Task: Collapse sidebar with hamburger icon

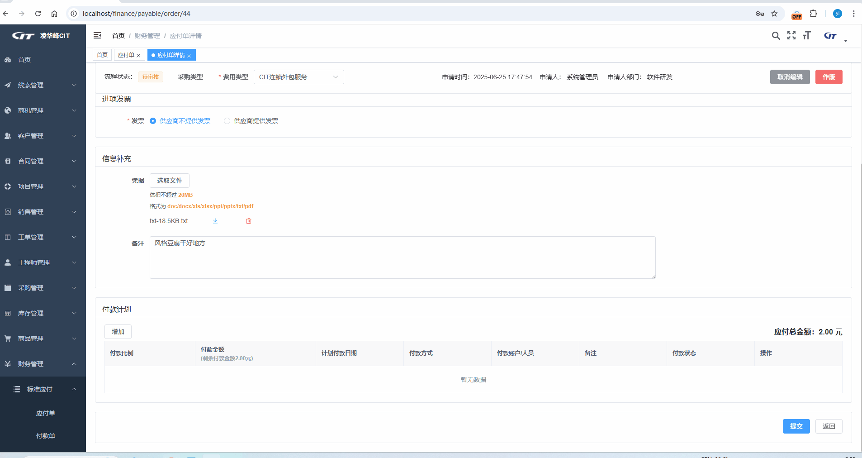Action: point(97,35)
